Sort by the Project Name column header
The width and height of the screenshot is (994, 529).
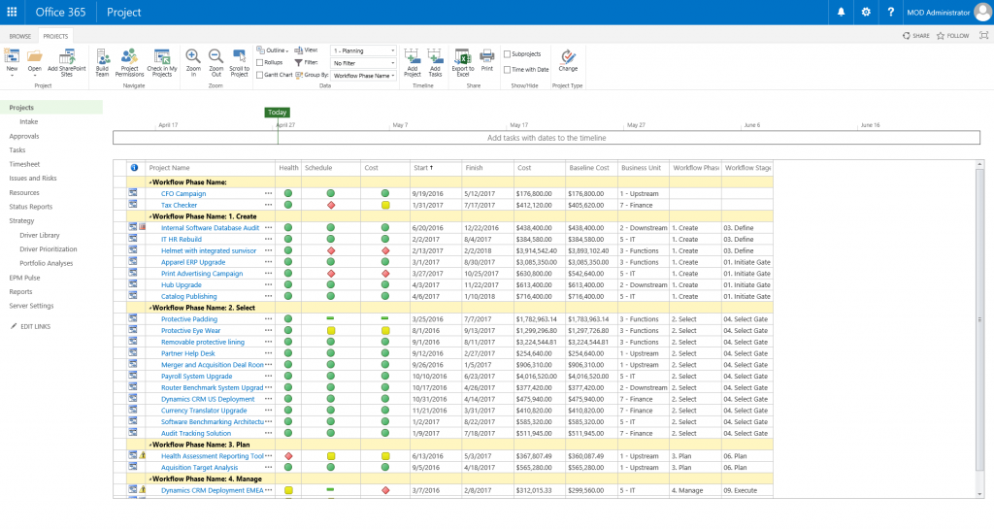(169, 168)
